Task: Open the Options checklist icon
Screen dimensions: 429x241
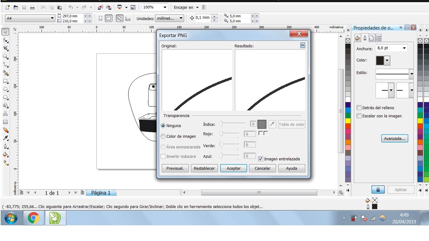Action: tap(204, 7)
